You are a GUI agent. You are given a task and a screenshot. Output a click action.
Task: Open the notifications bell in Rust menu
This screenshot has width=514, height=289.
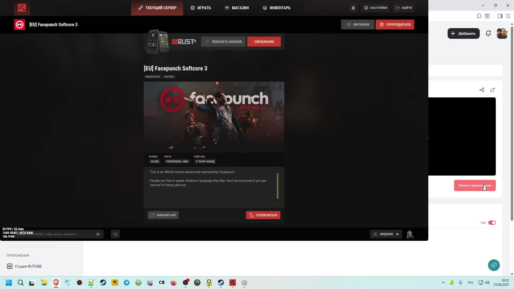pos(353,8)
